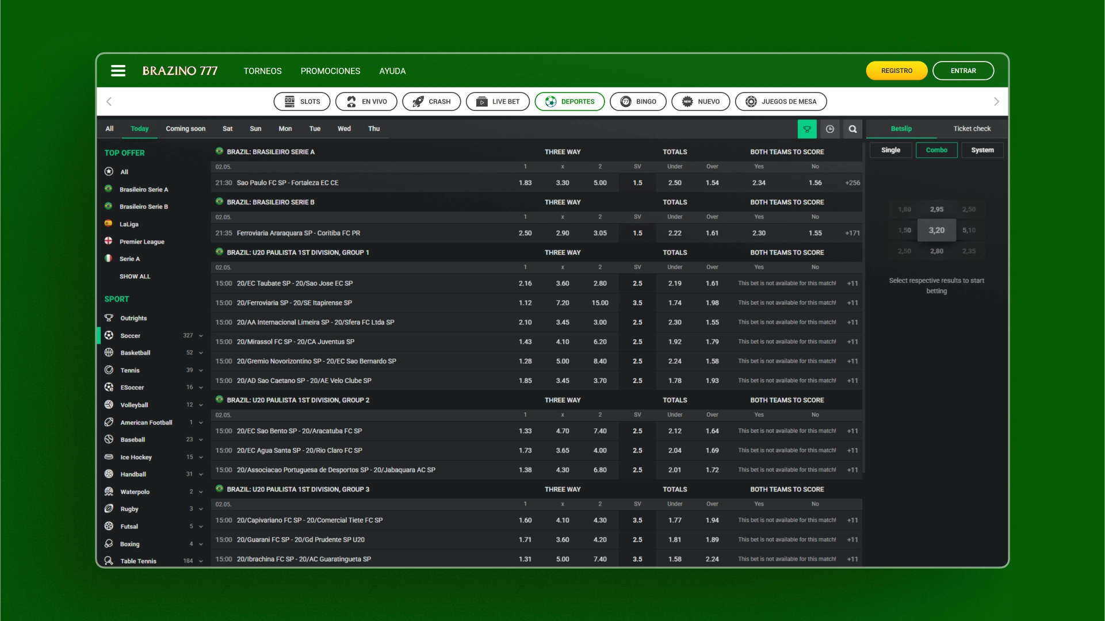1105x621 pixels.
Task: Click SHOW ALL top offers
Action: tap(135, 277)
